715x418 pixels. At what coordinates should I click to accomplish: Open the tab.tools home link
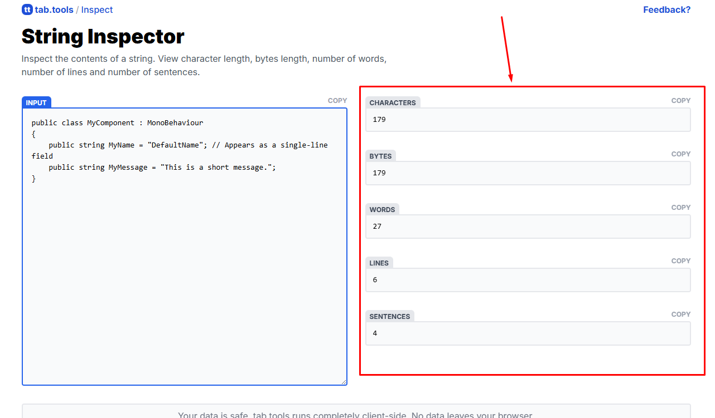54,9
